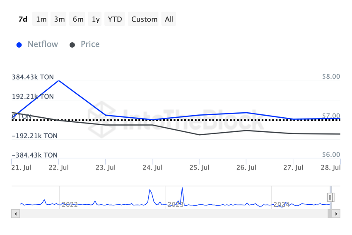Click the navigator range handle

pos(331,197)
